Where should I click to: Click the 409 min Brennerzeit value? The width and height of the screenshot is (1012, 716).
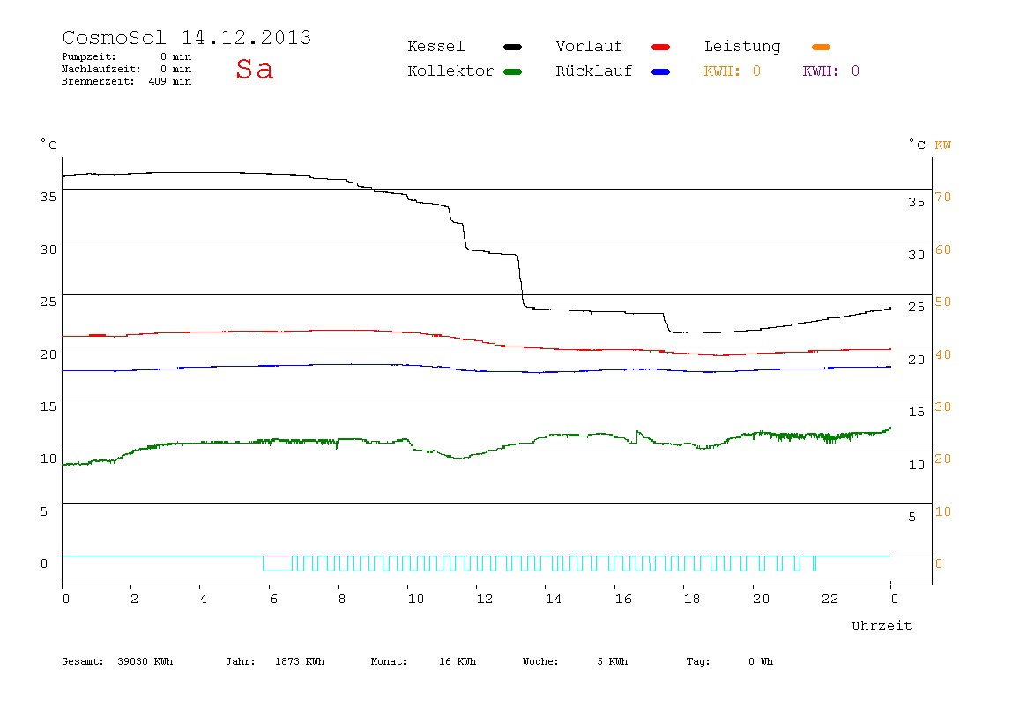[x=170, y=81]
